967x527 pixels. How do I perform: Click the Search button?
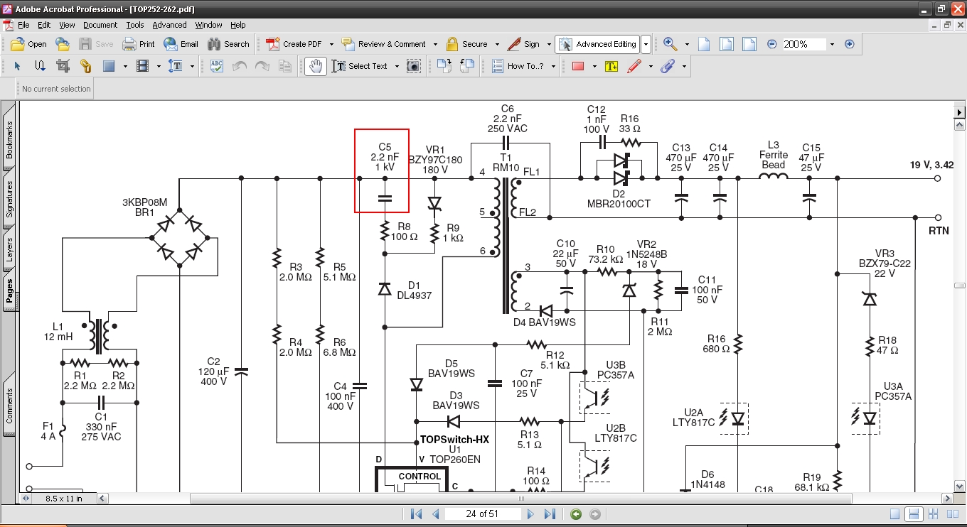228,44
